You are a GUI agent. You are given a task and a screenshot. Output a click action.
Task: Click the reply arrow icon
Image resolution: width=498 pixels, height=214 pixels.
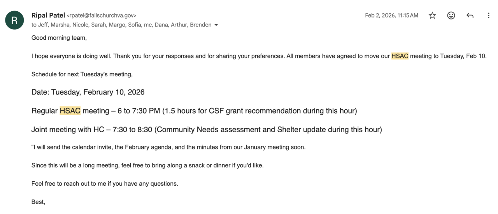(470, 16)
